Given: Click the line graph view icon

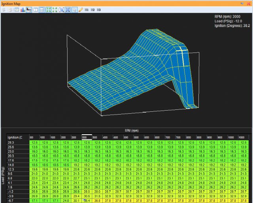Looking at the screenshot, I should (x=29, y=9).
